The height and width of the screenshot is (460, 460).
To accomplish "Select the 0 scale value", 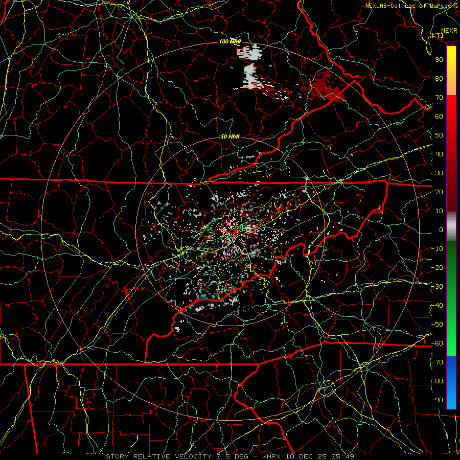I will (x=441, y=230).
